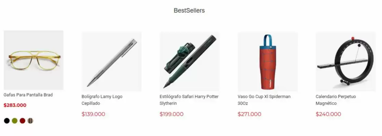Open the Gafas Para Pantalla Brad product image
The image size is (382, 136).
(33, 60)
